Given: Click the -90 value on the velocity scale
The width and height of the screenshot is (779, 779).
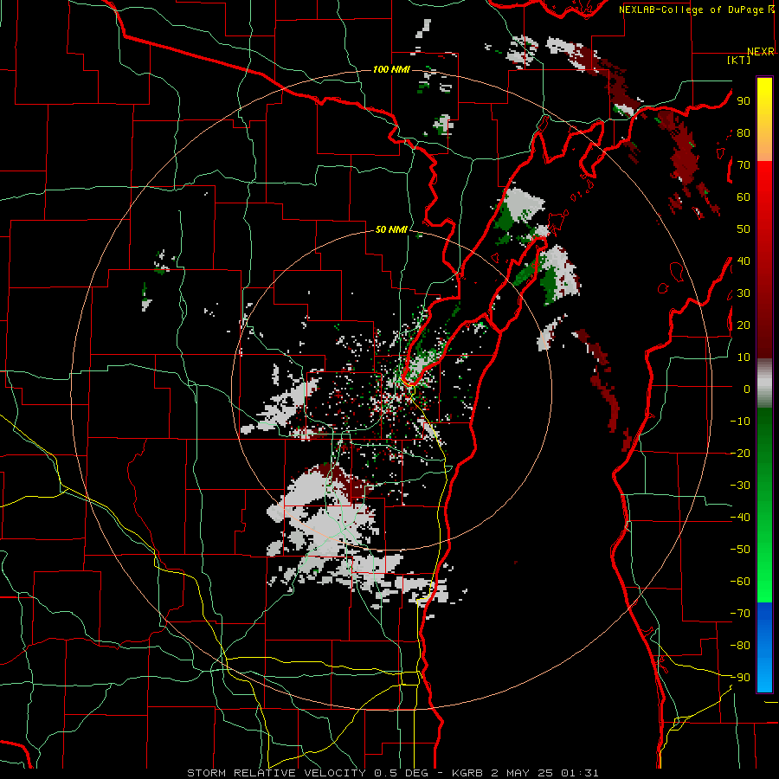Looking at the screenshot, I should (x=740, y=678).
